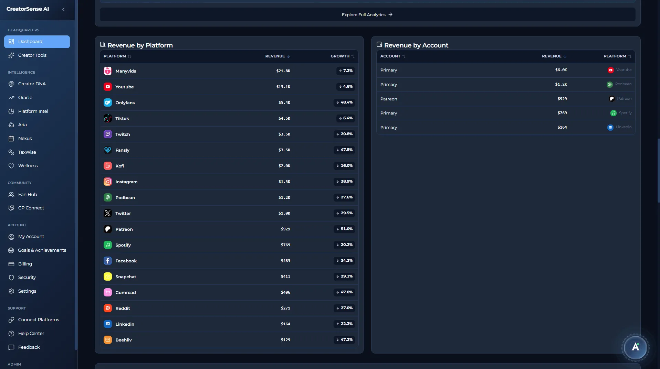The image size is (660, 369).
Task: Open the Connect Platforms support link
Action: click(38, 319)
